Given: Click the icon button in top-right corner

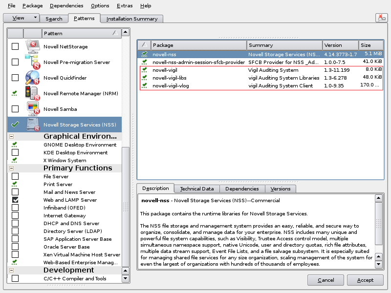Looking at the screenshot, I should click(381, 18).
